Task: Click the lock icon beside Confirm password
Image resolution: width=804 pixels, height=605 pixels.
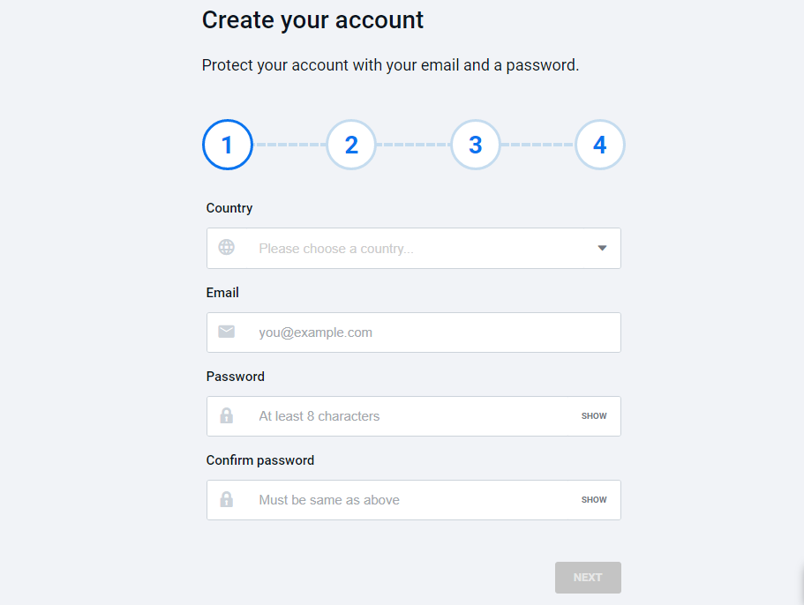Action: (227, 499)
